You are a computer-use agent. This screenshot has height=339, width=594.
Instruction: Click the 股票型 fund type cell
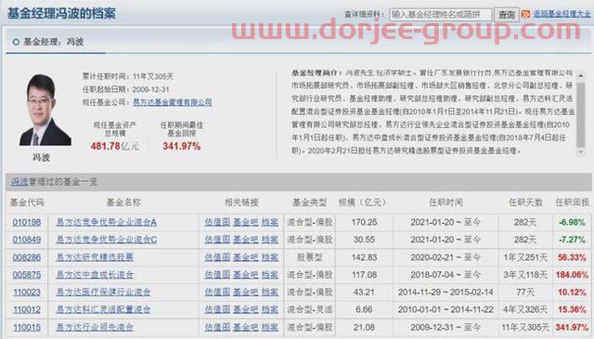pos(309,257)
